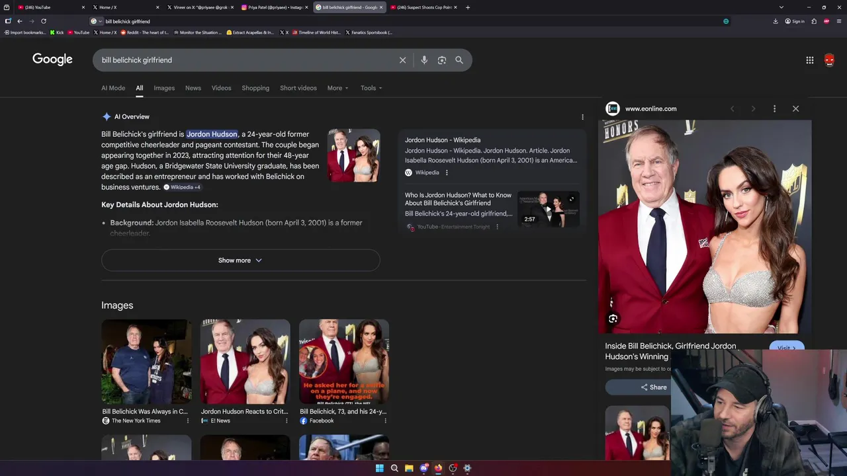The image size is (847, 476).
Task: Open Timeline of World History bookmark
Action: click(316, 32)
